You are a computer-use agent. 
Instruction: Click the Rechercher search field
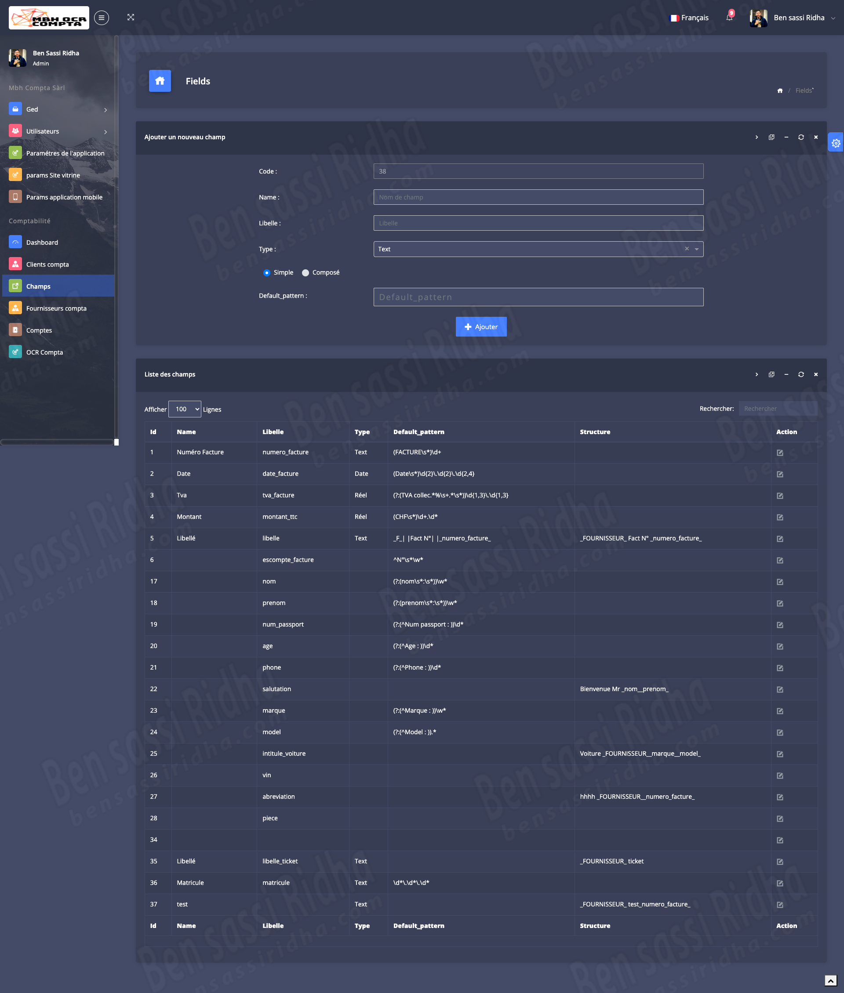point(778,409)
